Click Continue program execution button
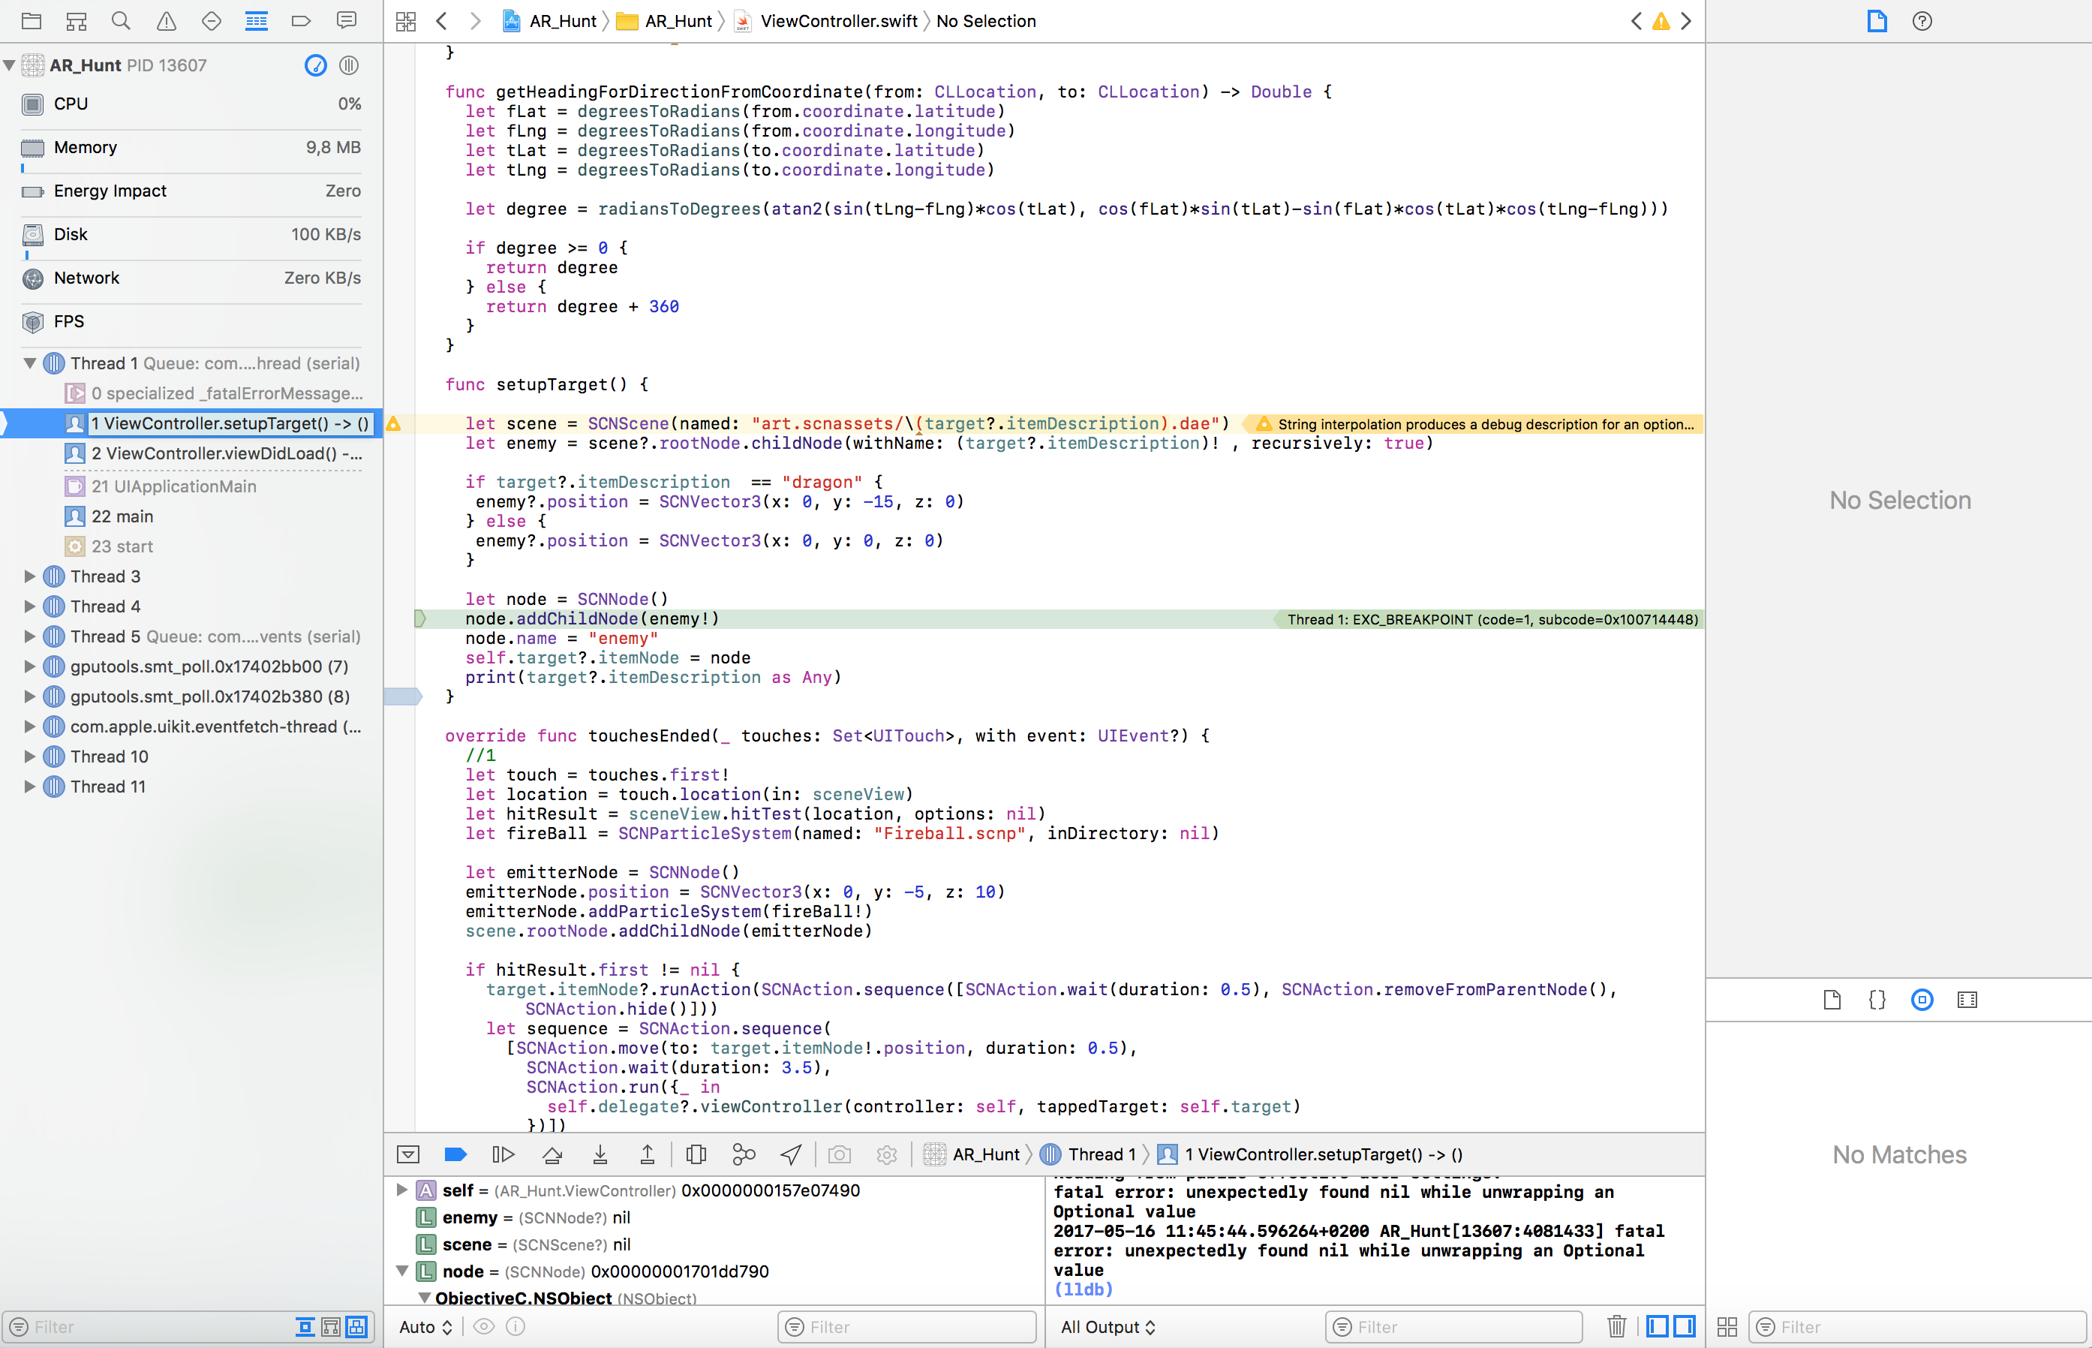This screenshot has width=2092, height=1348. pyautogui.click(x=503, y=1154)
